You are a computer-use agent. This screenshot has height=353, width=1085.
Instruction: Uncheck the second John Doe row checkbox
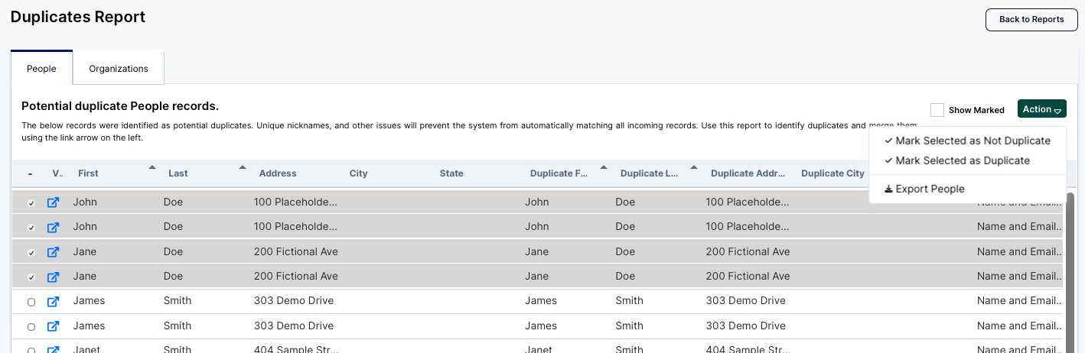31,228
